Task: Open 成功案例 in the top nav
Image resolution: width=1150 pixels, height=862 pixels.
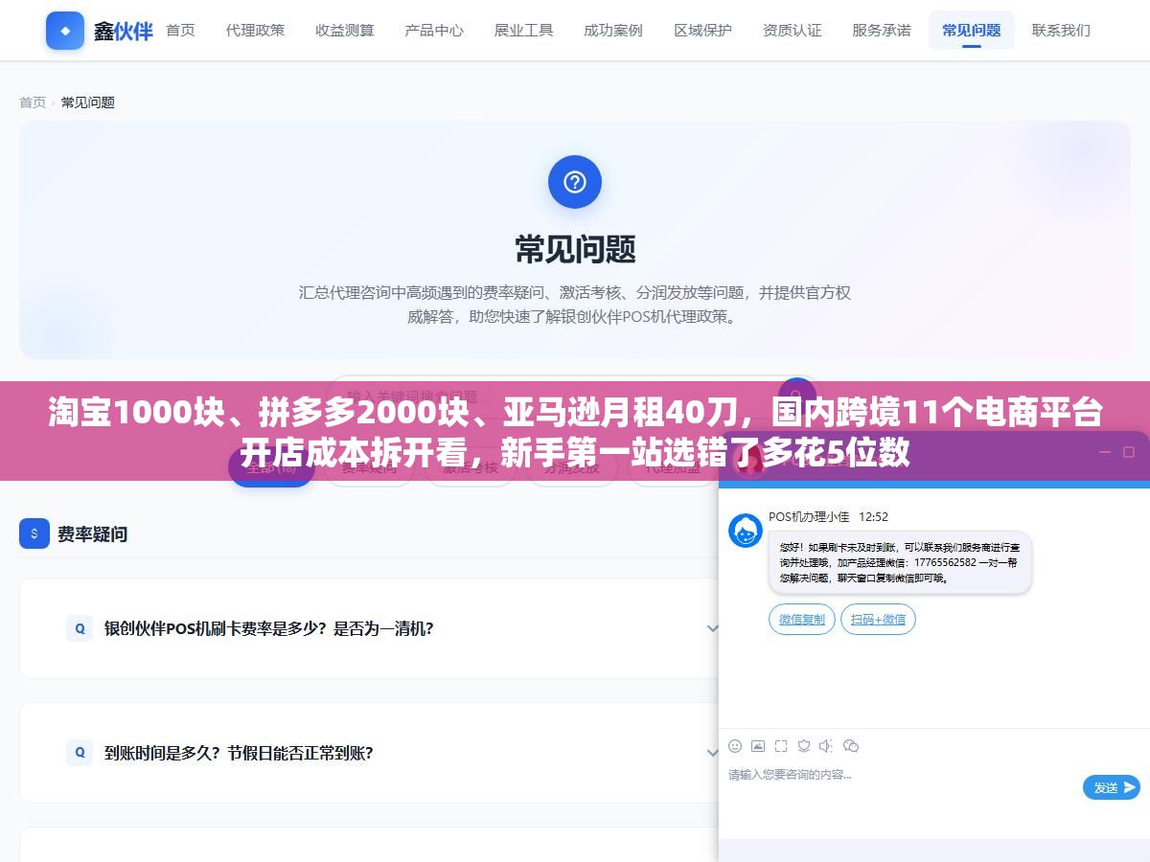Action: click(x=613, y=31)
